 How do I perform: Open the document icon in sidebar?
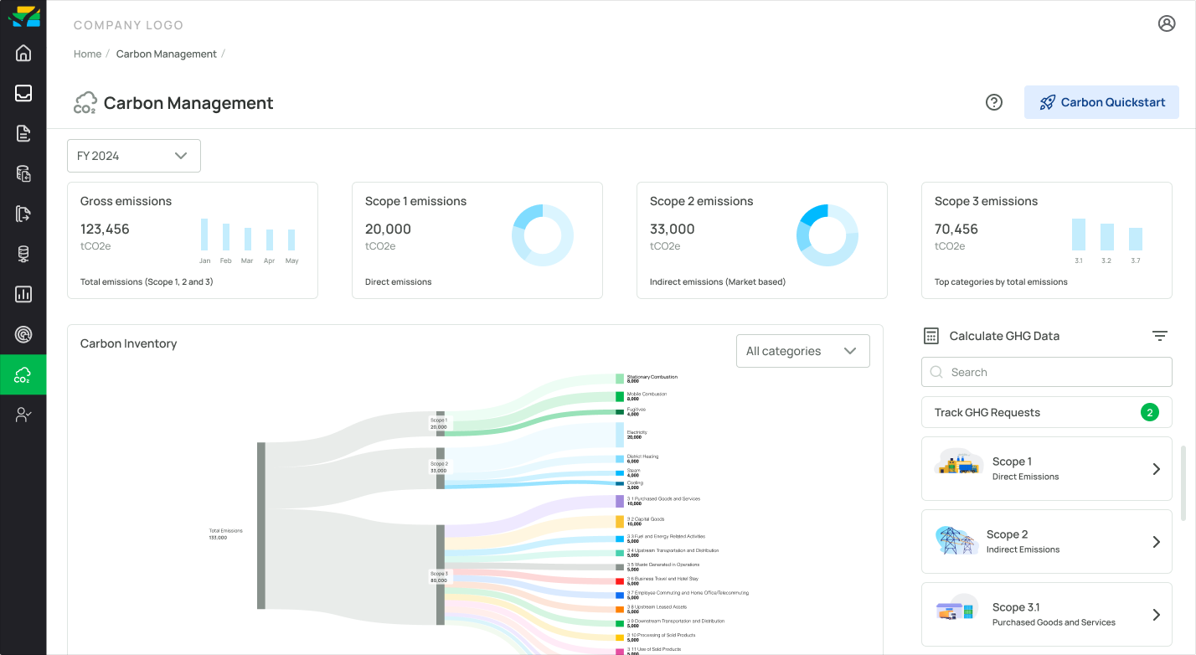pyautogui.click(x=23, y=133)
